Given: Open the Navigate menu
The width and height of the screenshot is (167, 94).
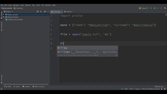Looking at the screenshot, I should pos(16,5).
